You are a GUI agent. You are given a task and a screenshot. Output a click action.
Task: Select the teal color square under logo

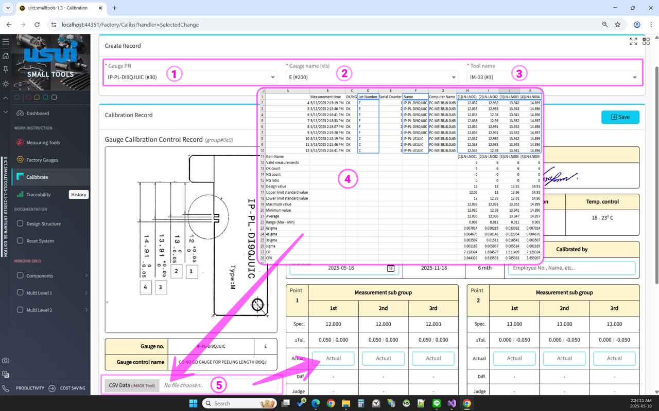pos(45,97)
